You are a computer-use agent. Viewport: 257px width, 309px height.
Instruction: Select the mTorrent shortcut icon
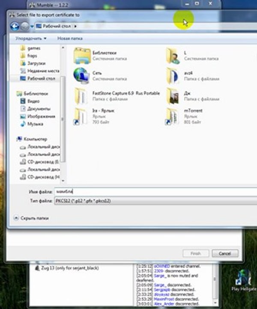[172, 116]
